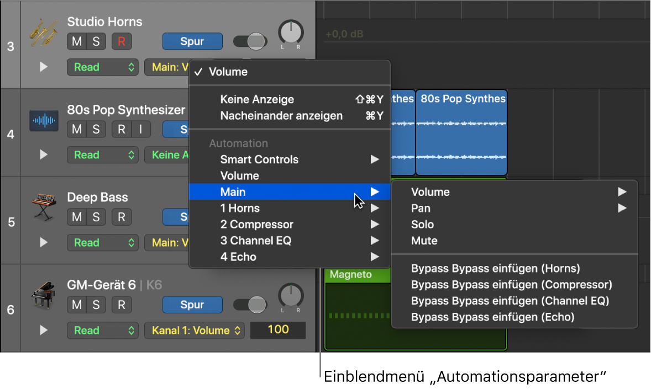Click the GM-Gerät 6 grand piano icon
651x389 pixels.
pos(44,295)
